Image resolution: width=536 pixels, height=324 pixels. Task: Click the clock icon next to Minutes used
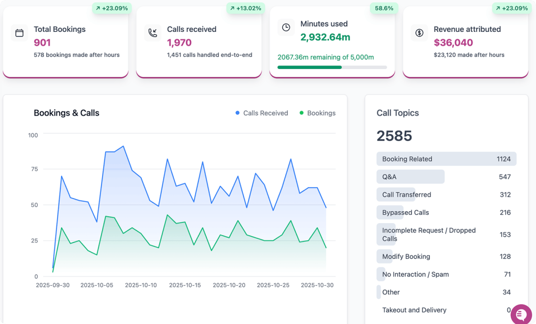(286, 28)
